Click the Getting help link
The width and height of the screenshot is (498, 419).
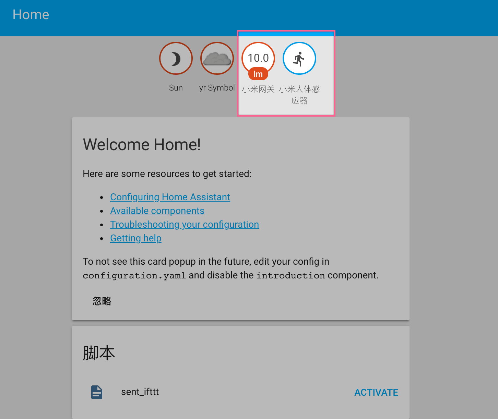pos(135,238)
